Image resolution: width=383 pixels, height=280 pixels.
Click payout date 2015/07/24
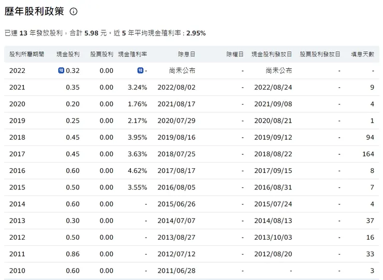coord(273,204)
